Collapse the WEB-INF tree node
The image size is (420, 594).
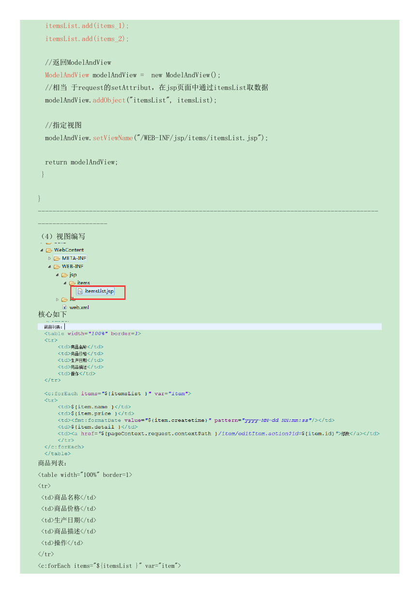click(x=49, y=267)
